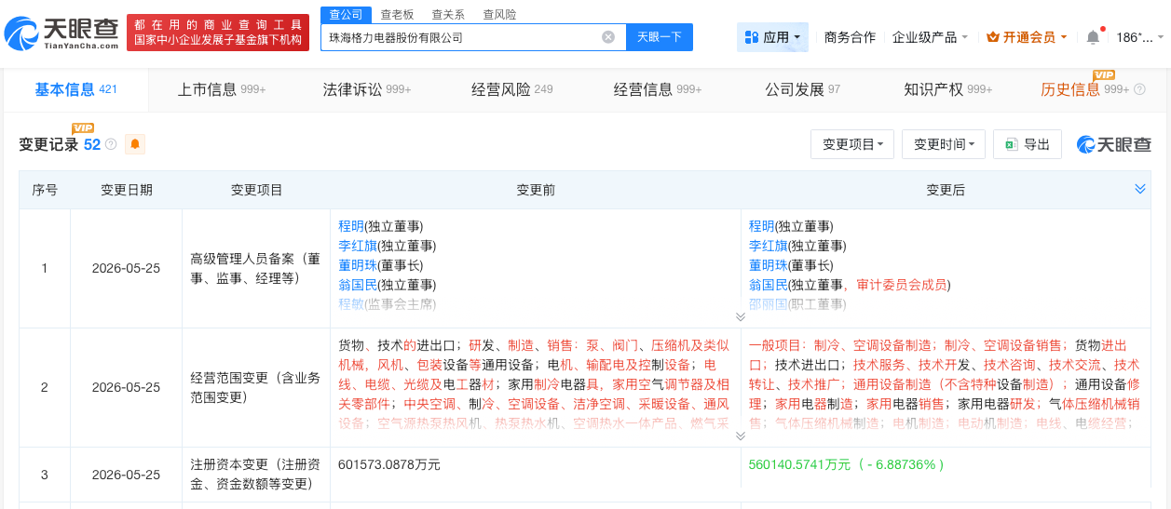Expand all rows using header double chevron
1171x509 pixels.
tap(1139, 189)
